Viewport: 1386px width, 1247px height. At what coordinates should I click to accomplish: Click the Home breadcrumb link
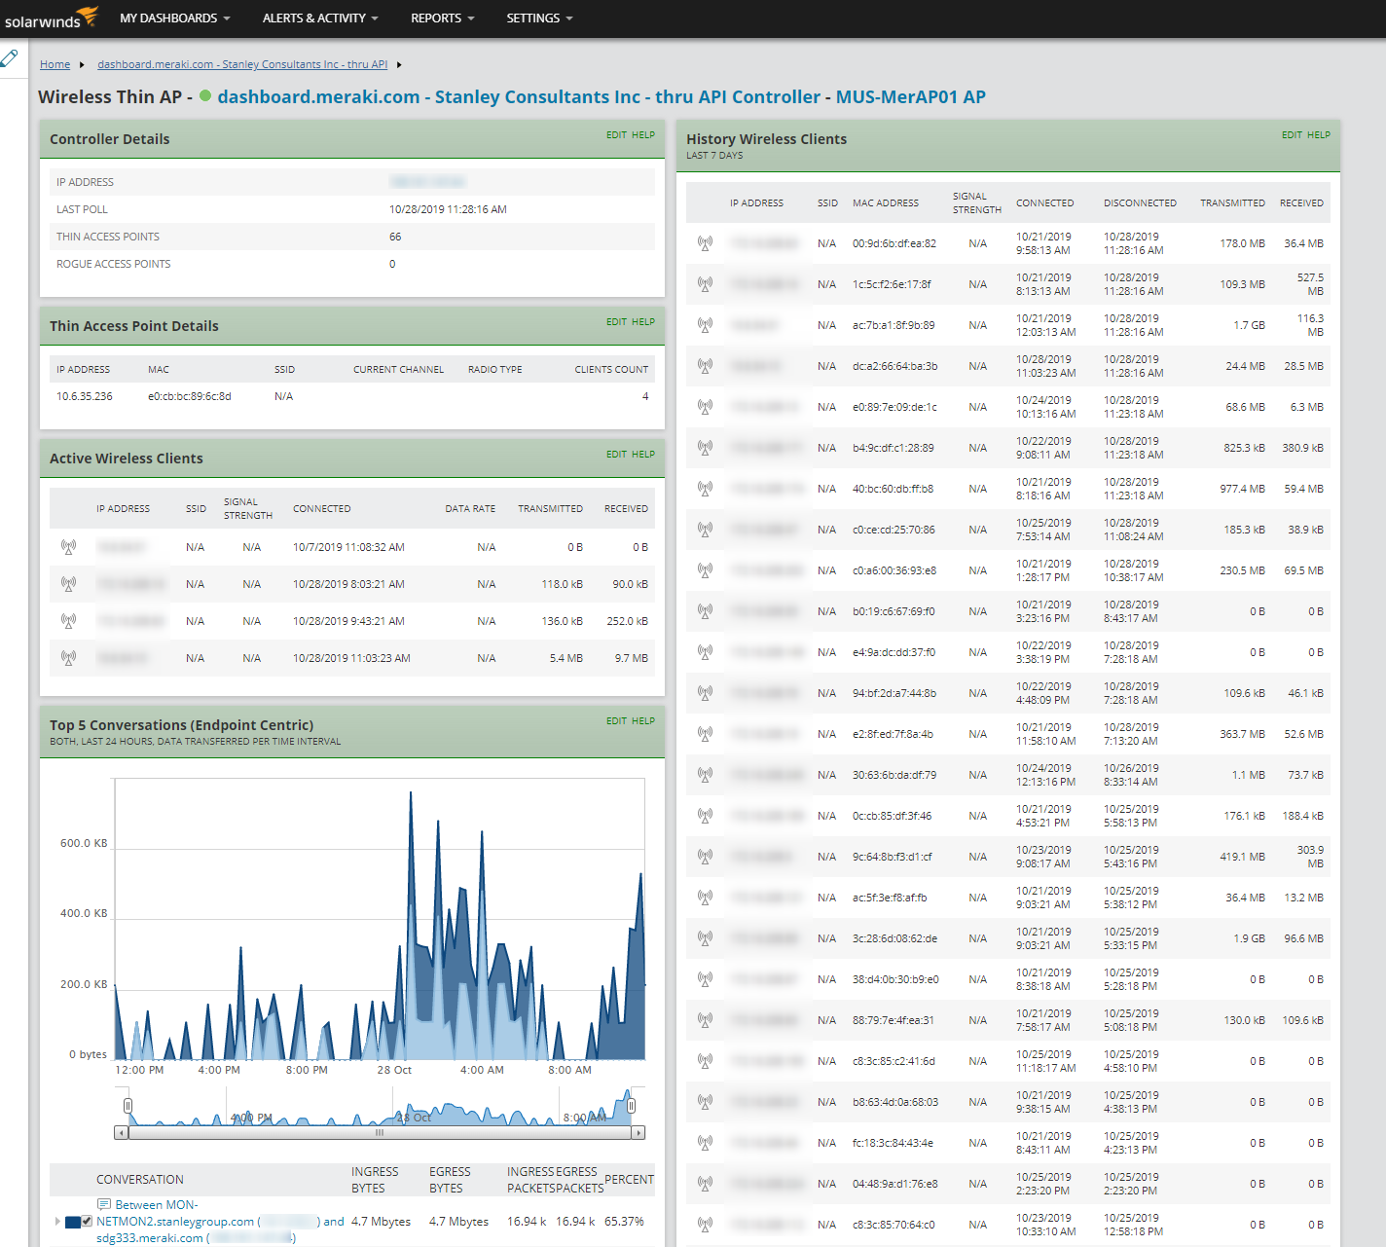pyautogui.click(x=55, y=64)
